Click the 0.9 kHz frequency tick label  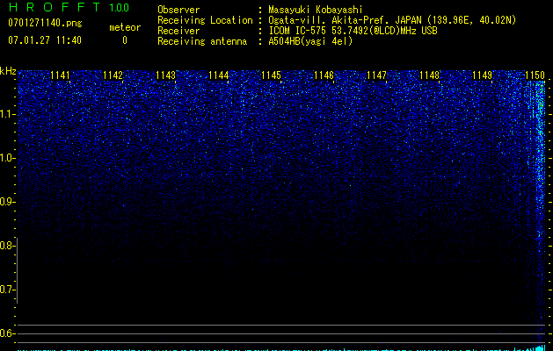point(6,202)
